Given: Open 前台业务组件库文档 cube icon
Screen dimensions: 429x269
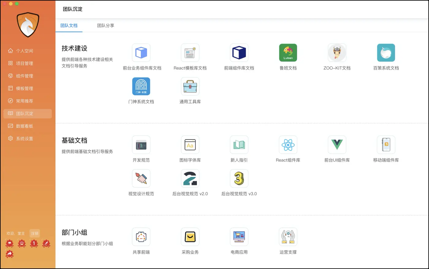Looking at the screenshot, I should tap(141, 53).
